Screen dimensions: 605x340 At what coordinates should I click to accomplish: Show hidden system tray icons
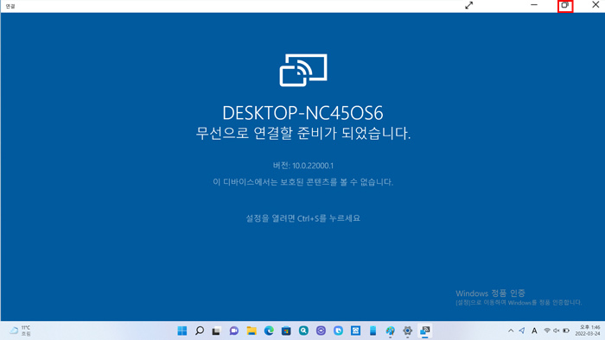pos(511,331)
